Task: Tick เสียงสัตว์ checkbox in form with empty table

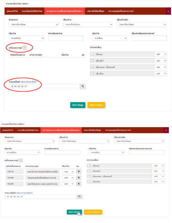Action: tap(92, 61)
